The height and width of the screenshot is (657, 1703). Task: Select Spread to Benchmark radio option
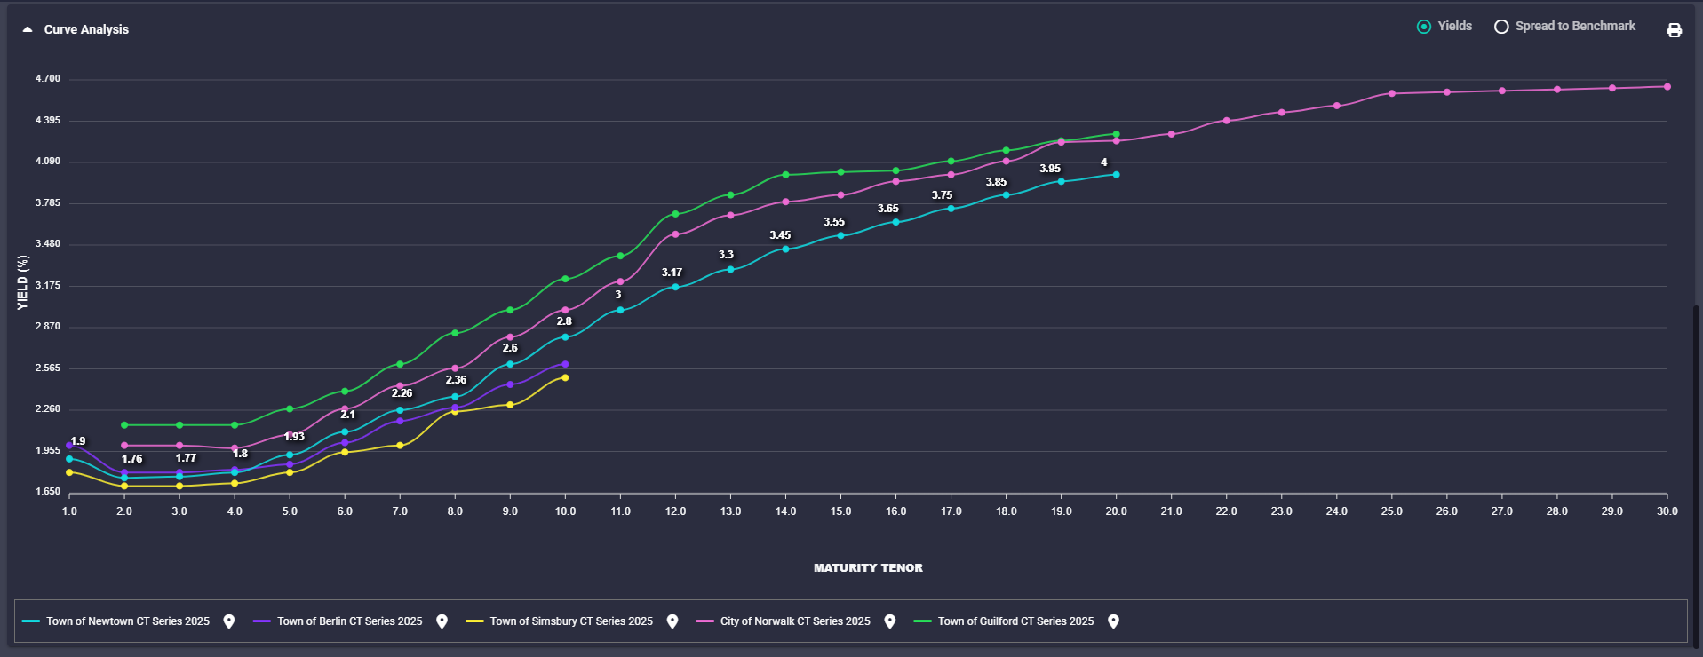1501,27
